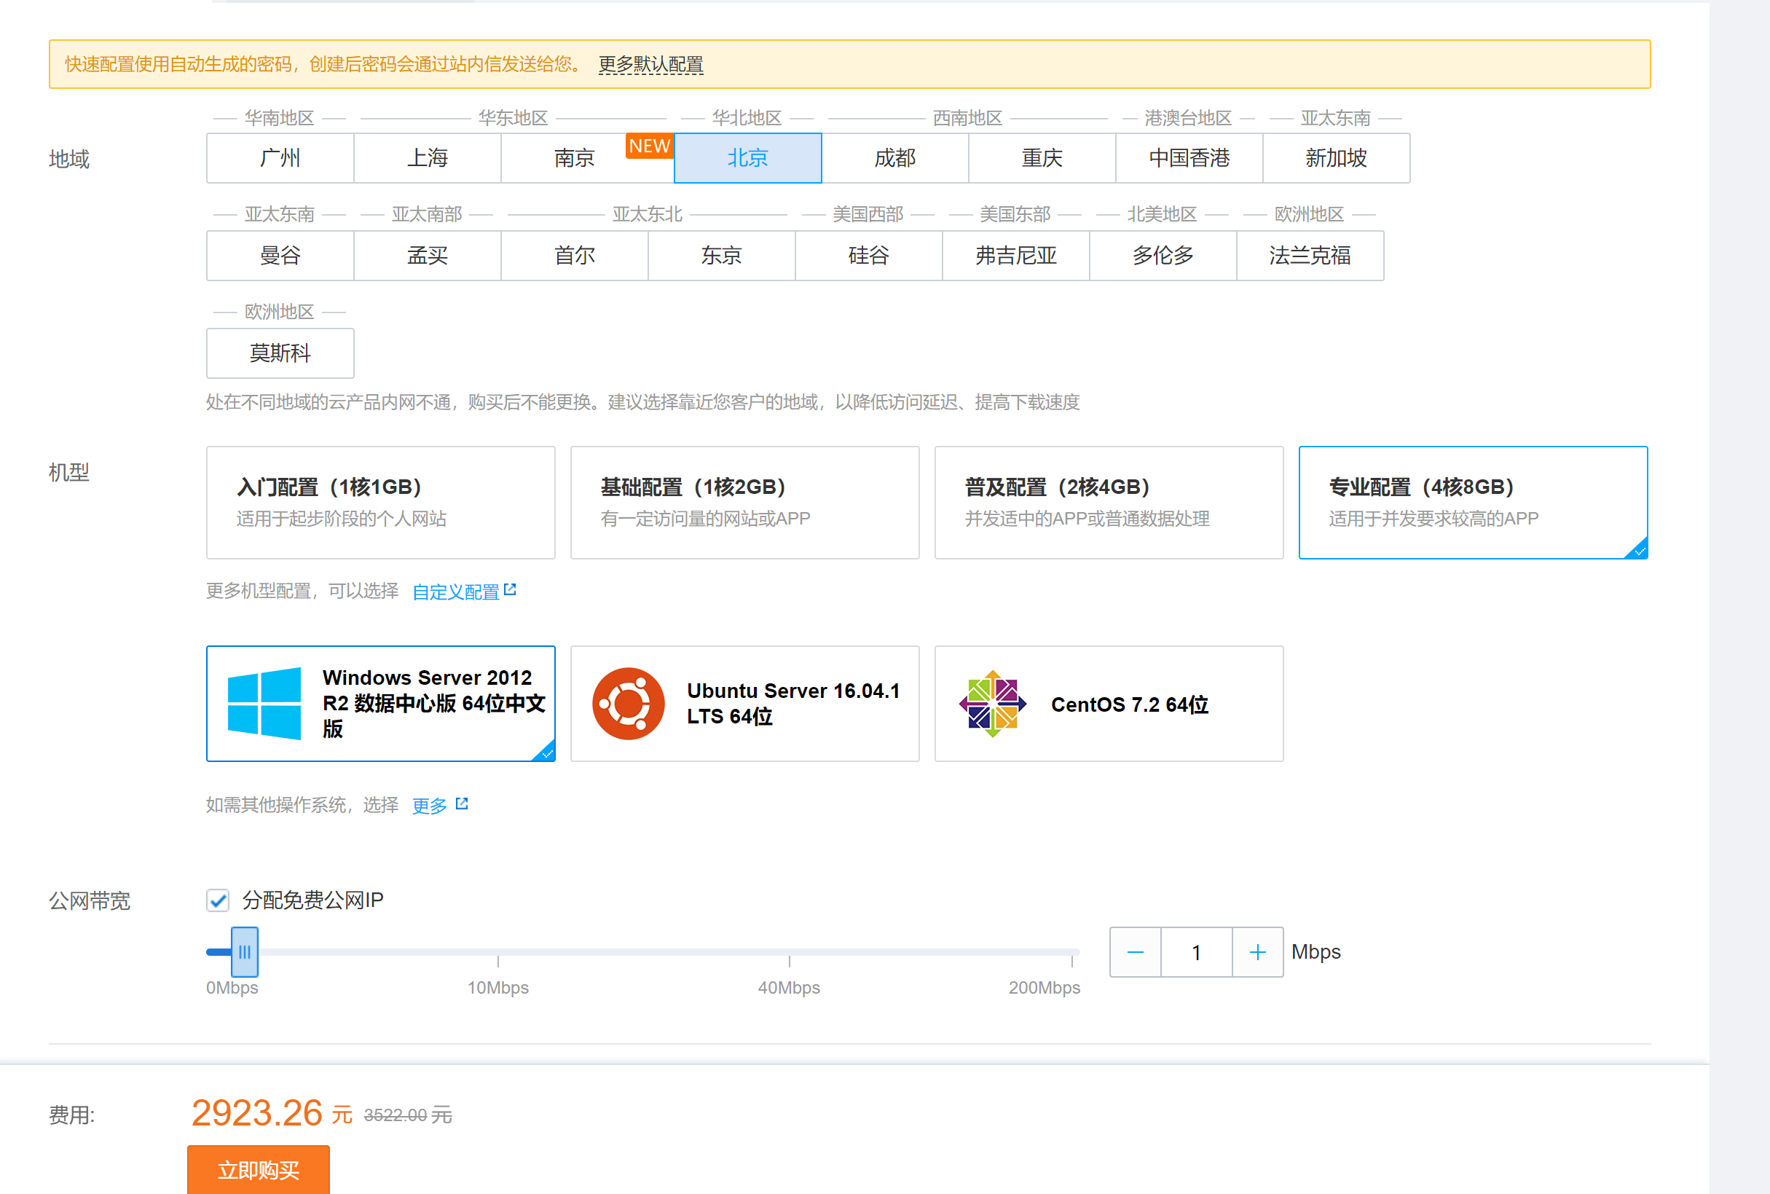Click the bandwidth slider handle
The width and height of the screenshot is (1770, 1194).
244,952
